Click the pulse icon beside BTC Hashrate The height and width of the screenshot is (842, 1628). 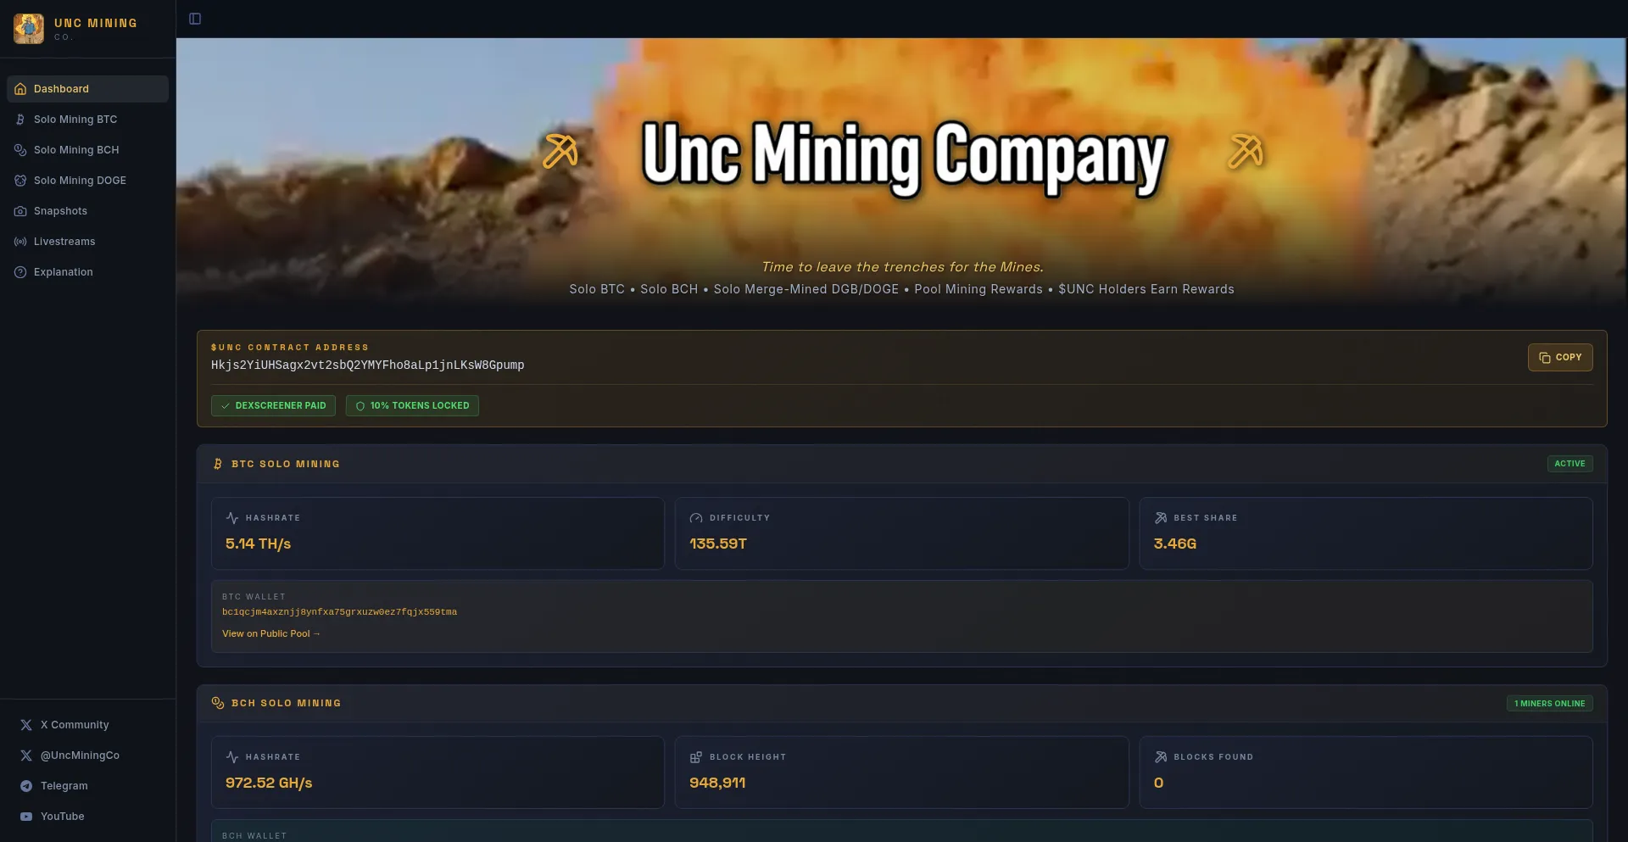click(232, 518)
